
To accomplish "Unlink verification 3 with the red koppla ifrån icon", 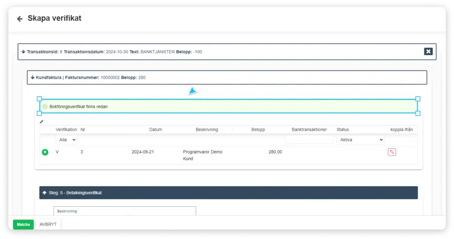I will click(x=392, y=152).
